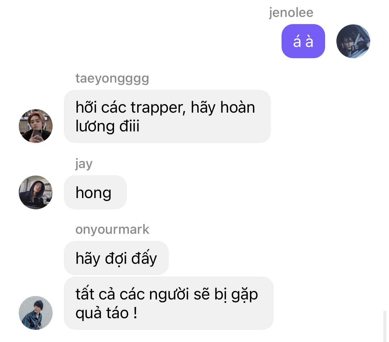Screen dimensions: 389x342
Task: Select the "hãy đợi đấy" message
Action: click(x=116, y=258)
